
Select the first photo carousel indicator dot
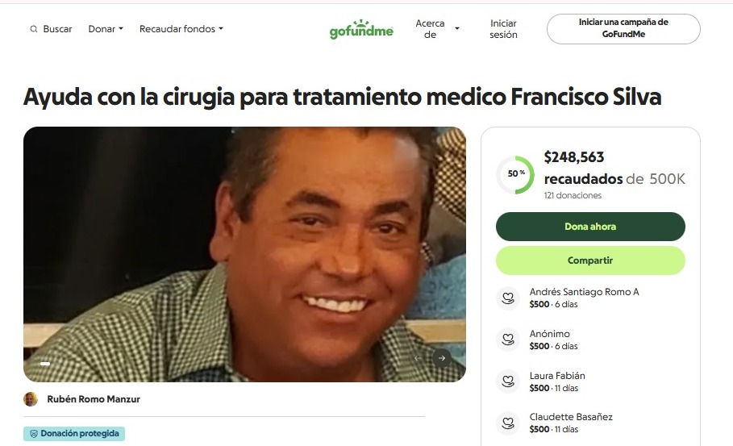(x=45, y=363)
